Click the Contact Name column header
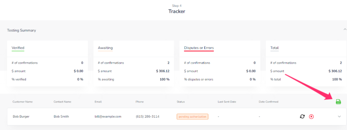Viewport: 347px width, 130px height. pyautogui.click(x=62, y=102)
